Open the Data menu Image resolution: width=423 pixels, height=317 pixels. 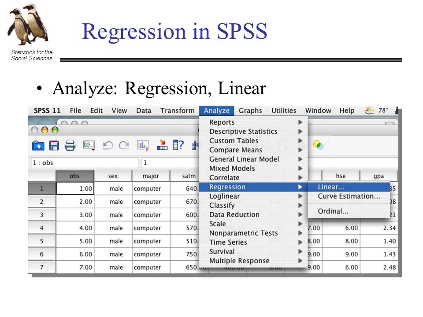coord(144,111)
